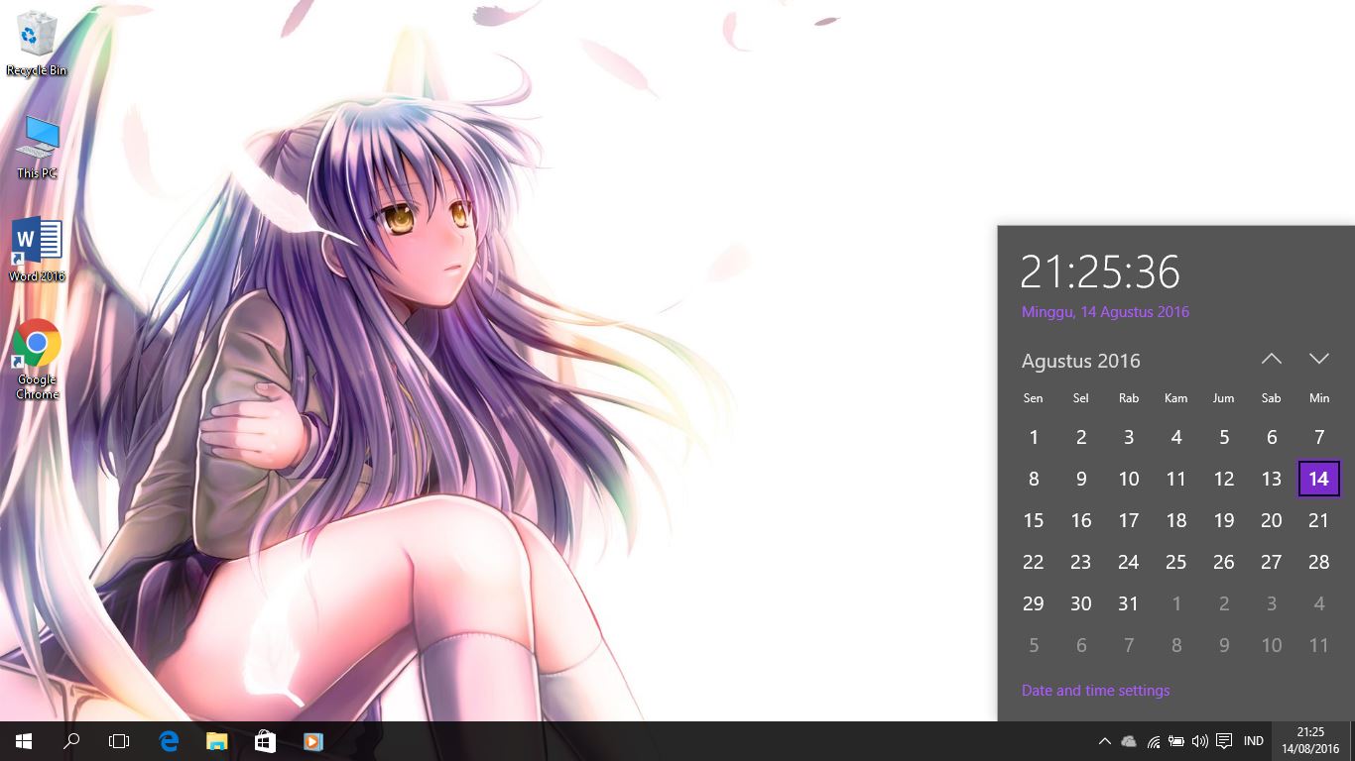Select date 15 in the calendar
The width and height of the screenshot is (1355, 761).
pyautogui.click(x=1034, y=520)
